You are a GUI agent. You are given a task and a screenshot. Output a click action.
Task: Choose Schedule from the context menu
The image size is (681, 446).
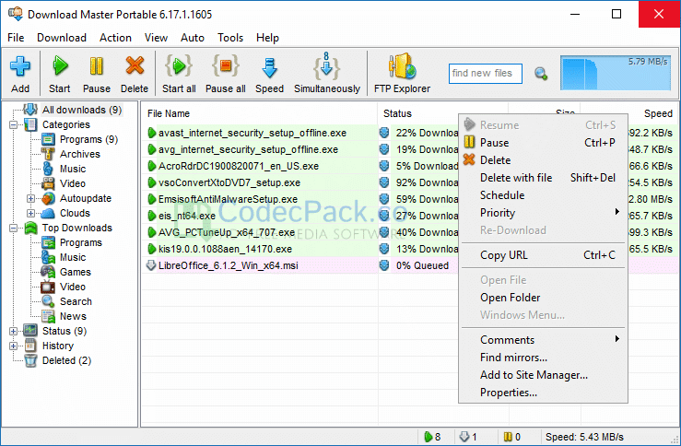[x=543, y=195]
